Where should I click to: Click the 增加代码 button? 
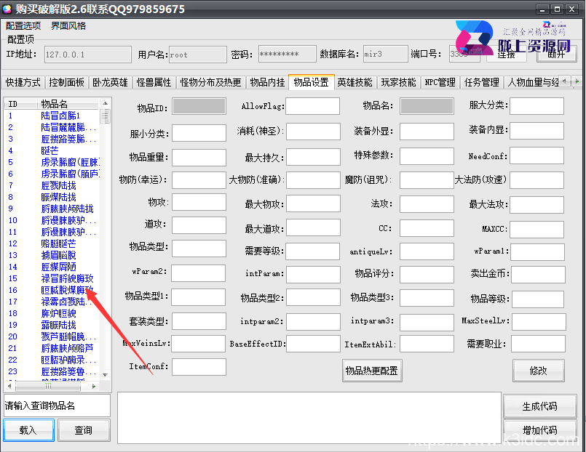539,430
